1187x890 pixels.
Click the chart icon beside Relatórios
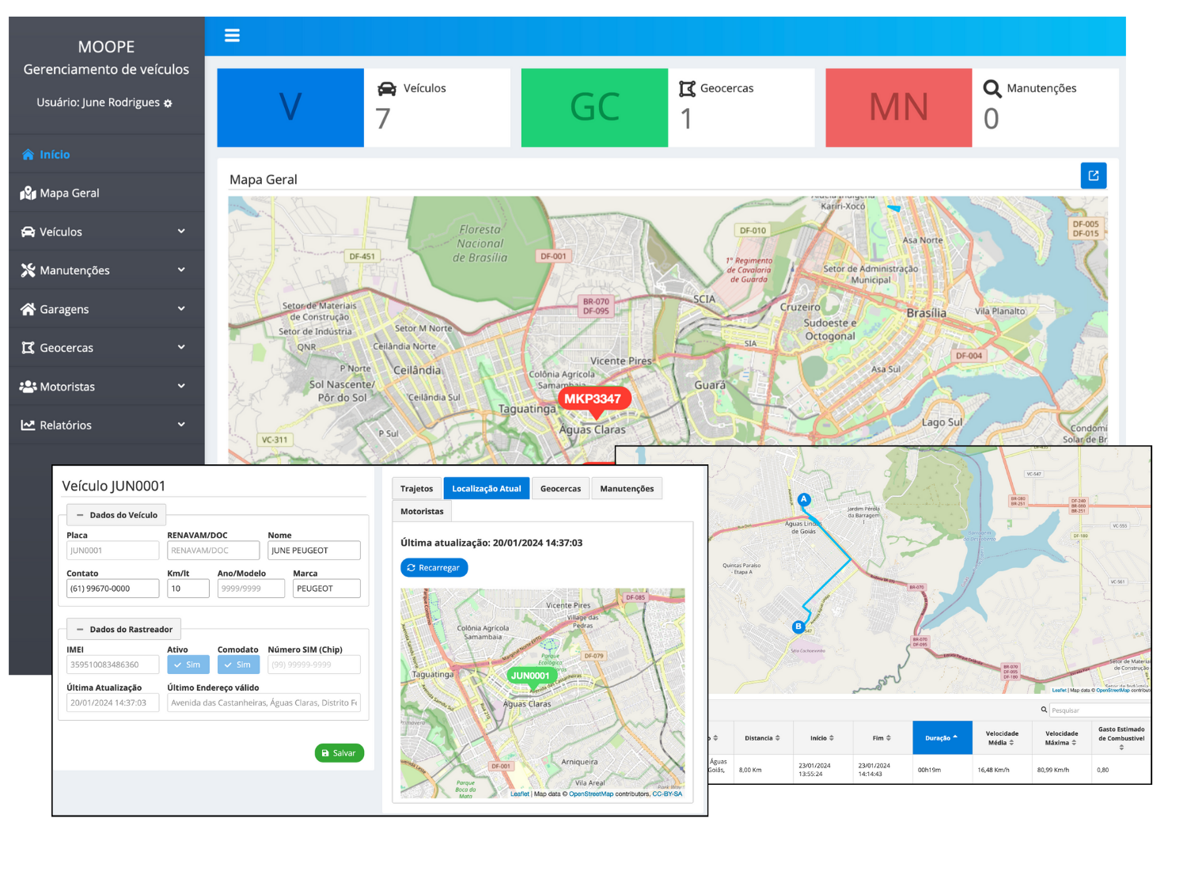(28, 426)
